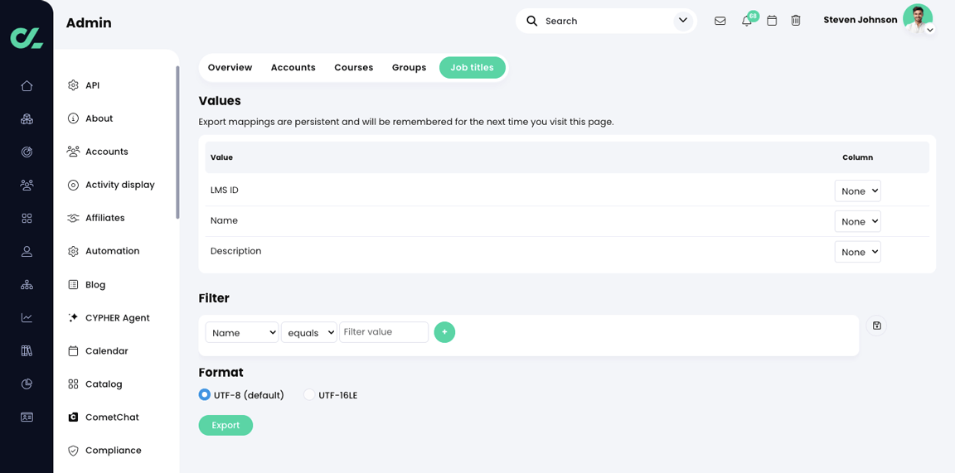This screenshot has width=955, height=473.
Task: Select UTF-16LE format radio
Action: coord(309,394)
